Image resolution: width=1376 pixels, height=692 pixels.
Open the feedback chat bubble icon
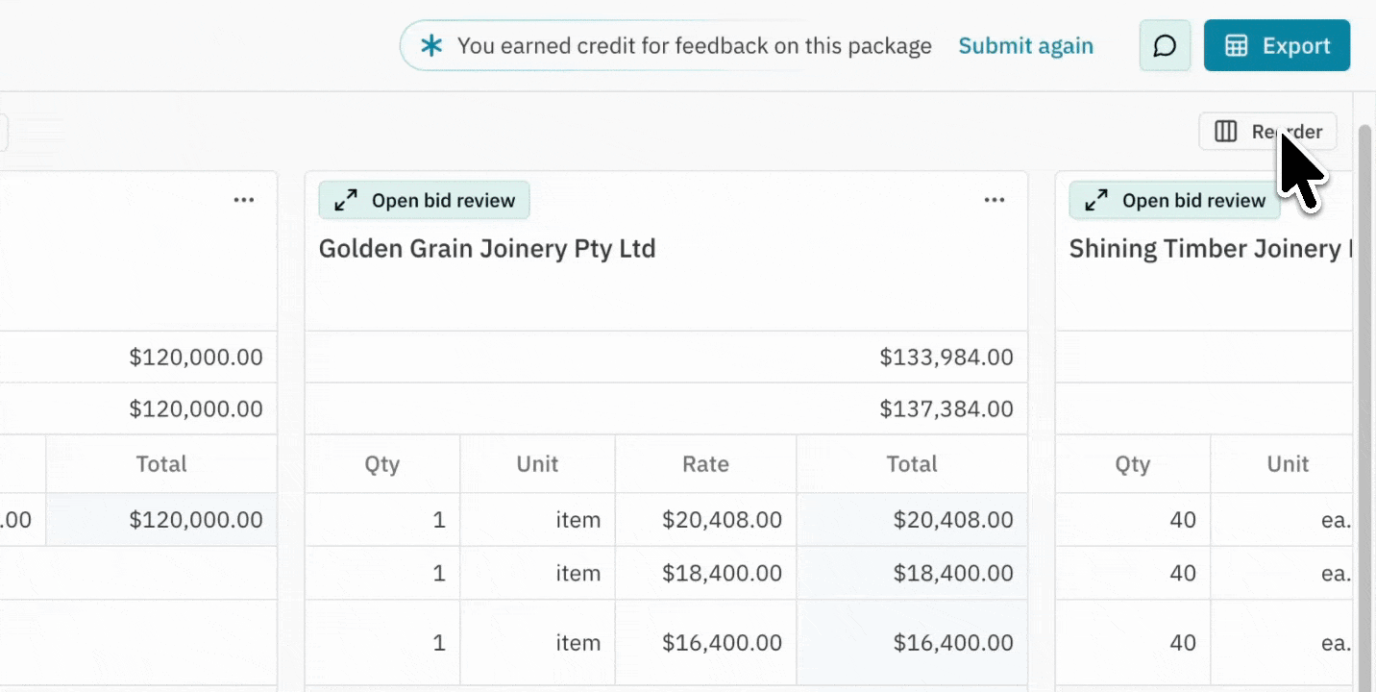tap(1165, 45)
